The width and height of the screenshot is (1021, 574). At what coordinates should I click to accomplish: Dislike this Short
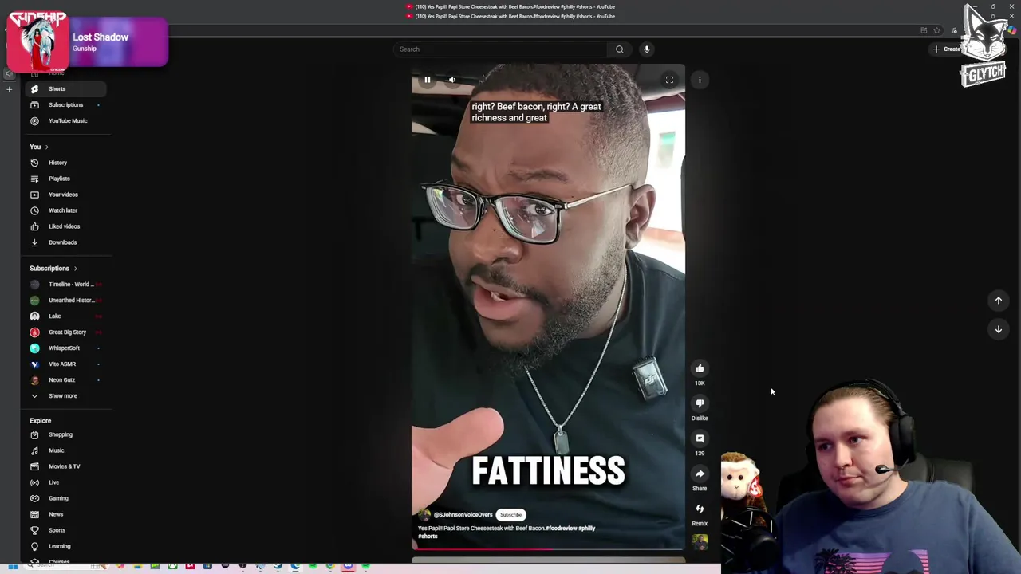(x=700, y=403)
